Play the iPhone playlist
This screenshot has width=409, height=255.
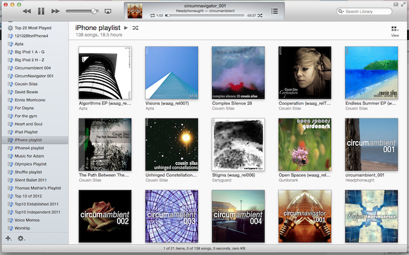[x=126, y=28]
